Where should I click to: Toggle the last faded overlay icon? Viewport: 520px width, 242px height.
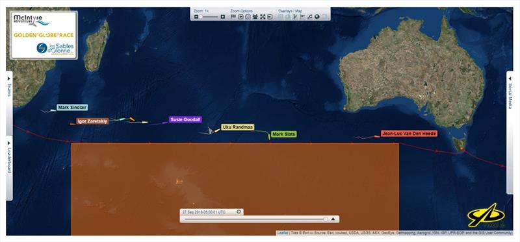click(x=324, y=17)
